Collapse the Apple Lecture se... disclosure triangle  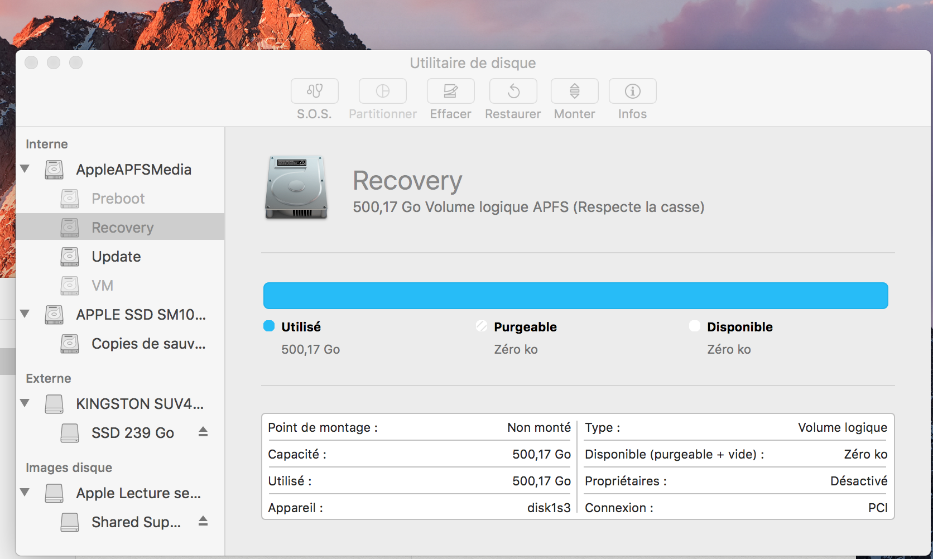(25, 492)
